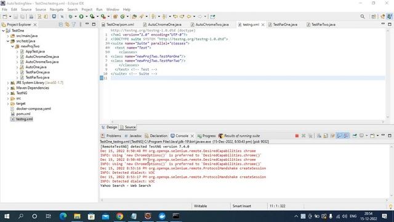The width and height of the screenshot is (394, 222).
Task: Expand the target folder
Action: click(8, 104)
